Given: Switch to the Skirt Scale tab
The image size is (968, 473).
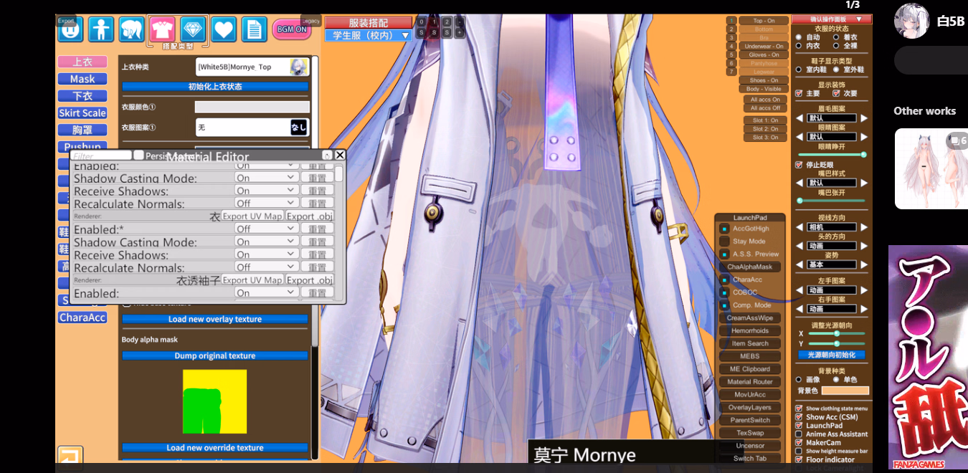Looking at the screenshot, I should pos(82,113).
